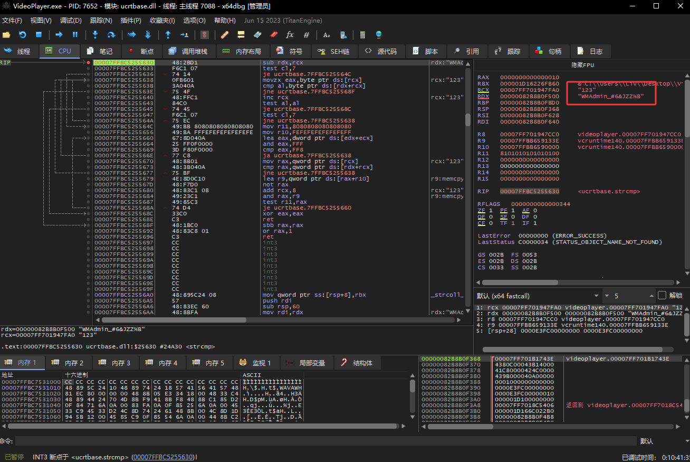690x462 pixels.
Task: Open the 调试(D) menu
Action: [x=71, y=21]
